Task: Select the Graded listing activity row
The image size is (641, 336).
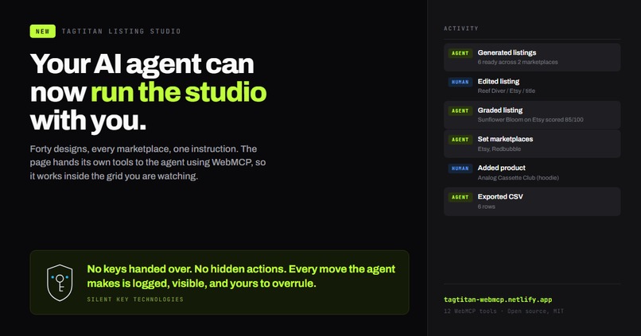Action: coord(532,114)
